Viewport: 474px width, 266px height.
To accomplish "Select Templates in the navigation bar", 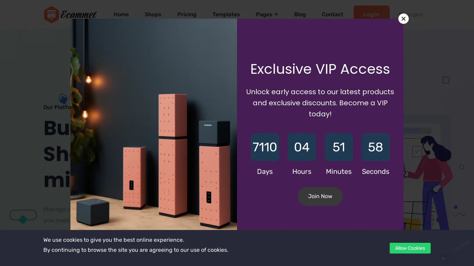I will click(226, 15).
